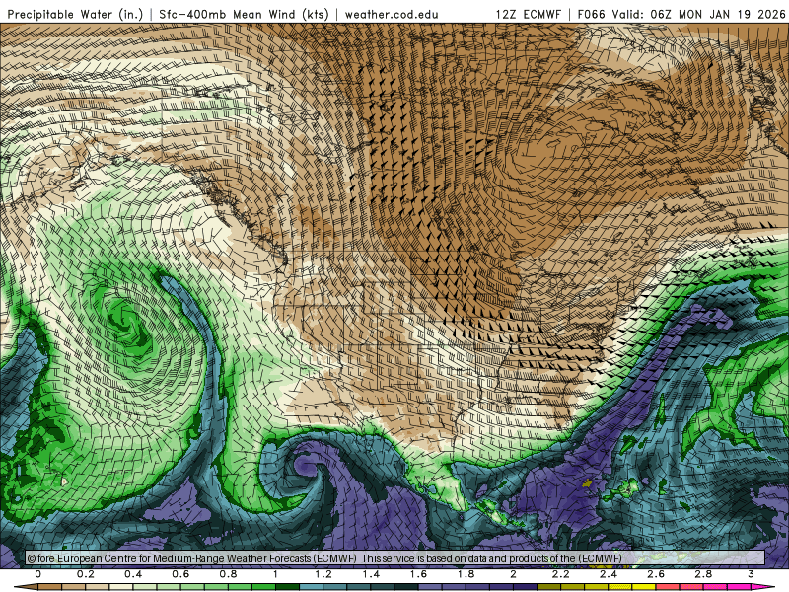
Task: Click the '12Z ECMWF' model run label
Action: point(528,15)
